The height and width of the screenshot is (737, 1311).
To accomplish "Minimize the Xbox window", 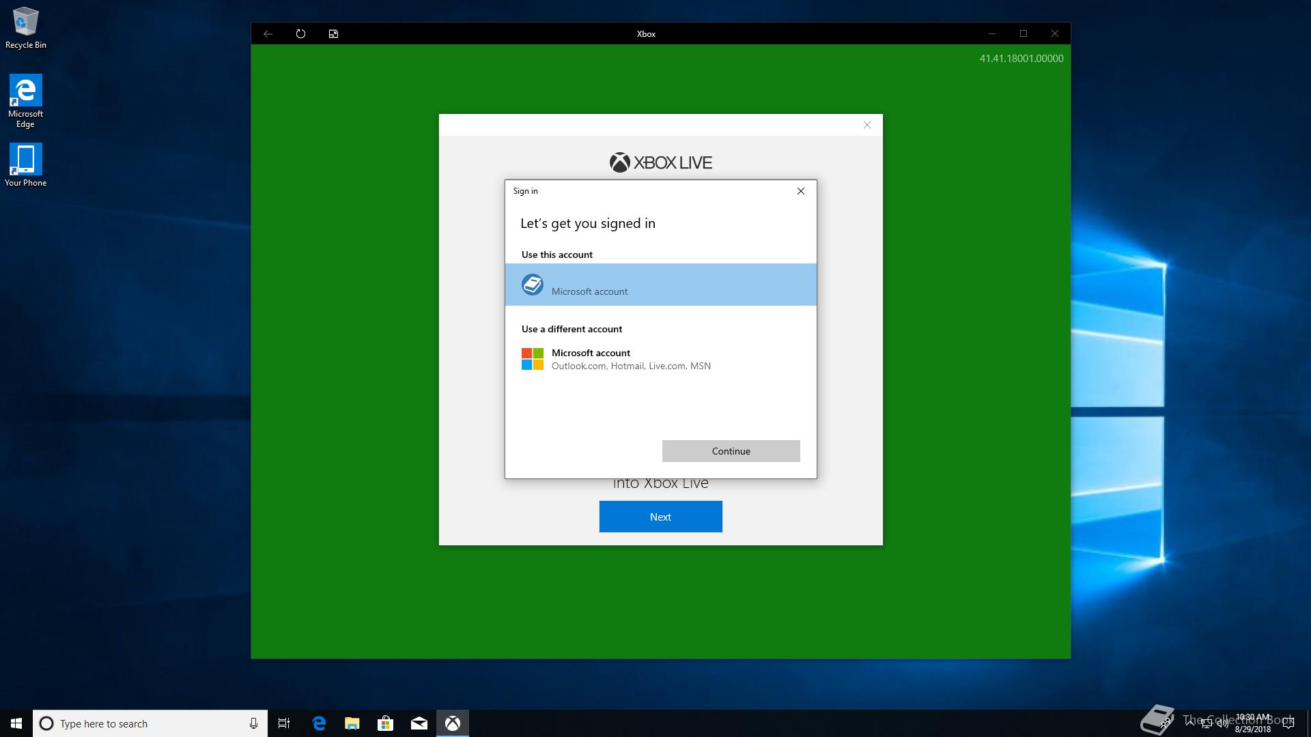I will pos(992,33).
